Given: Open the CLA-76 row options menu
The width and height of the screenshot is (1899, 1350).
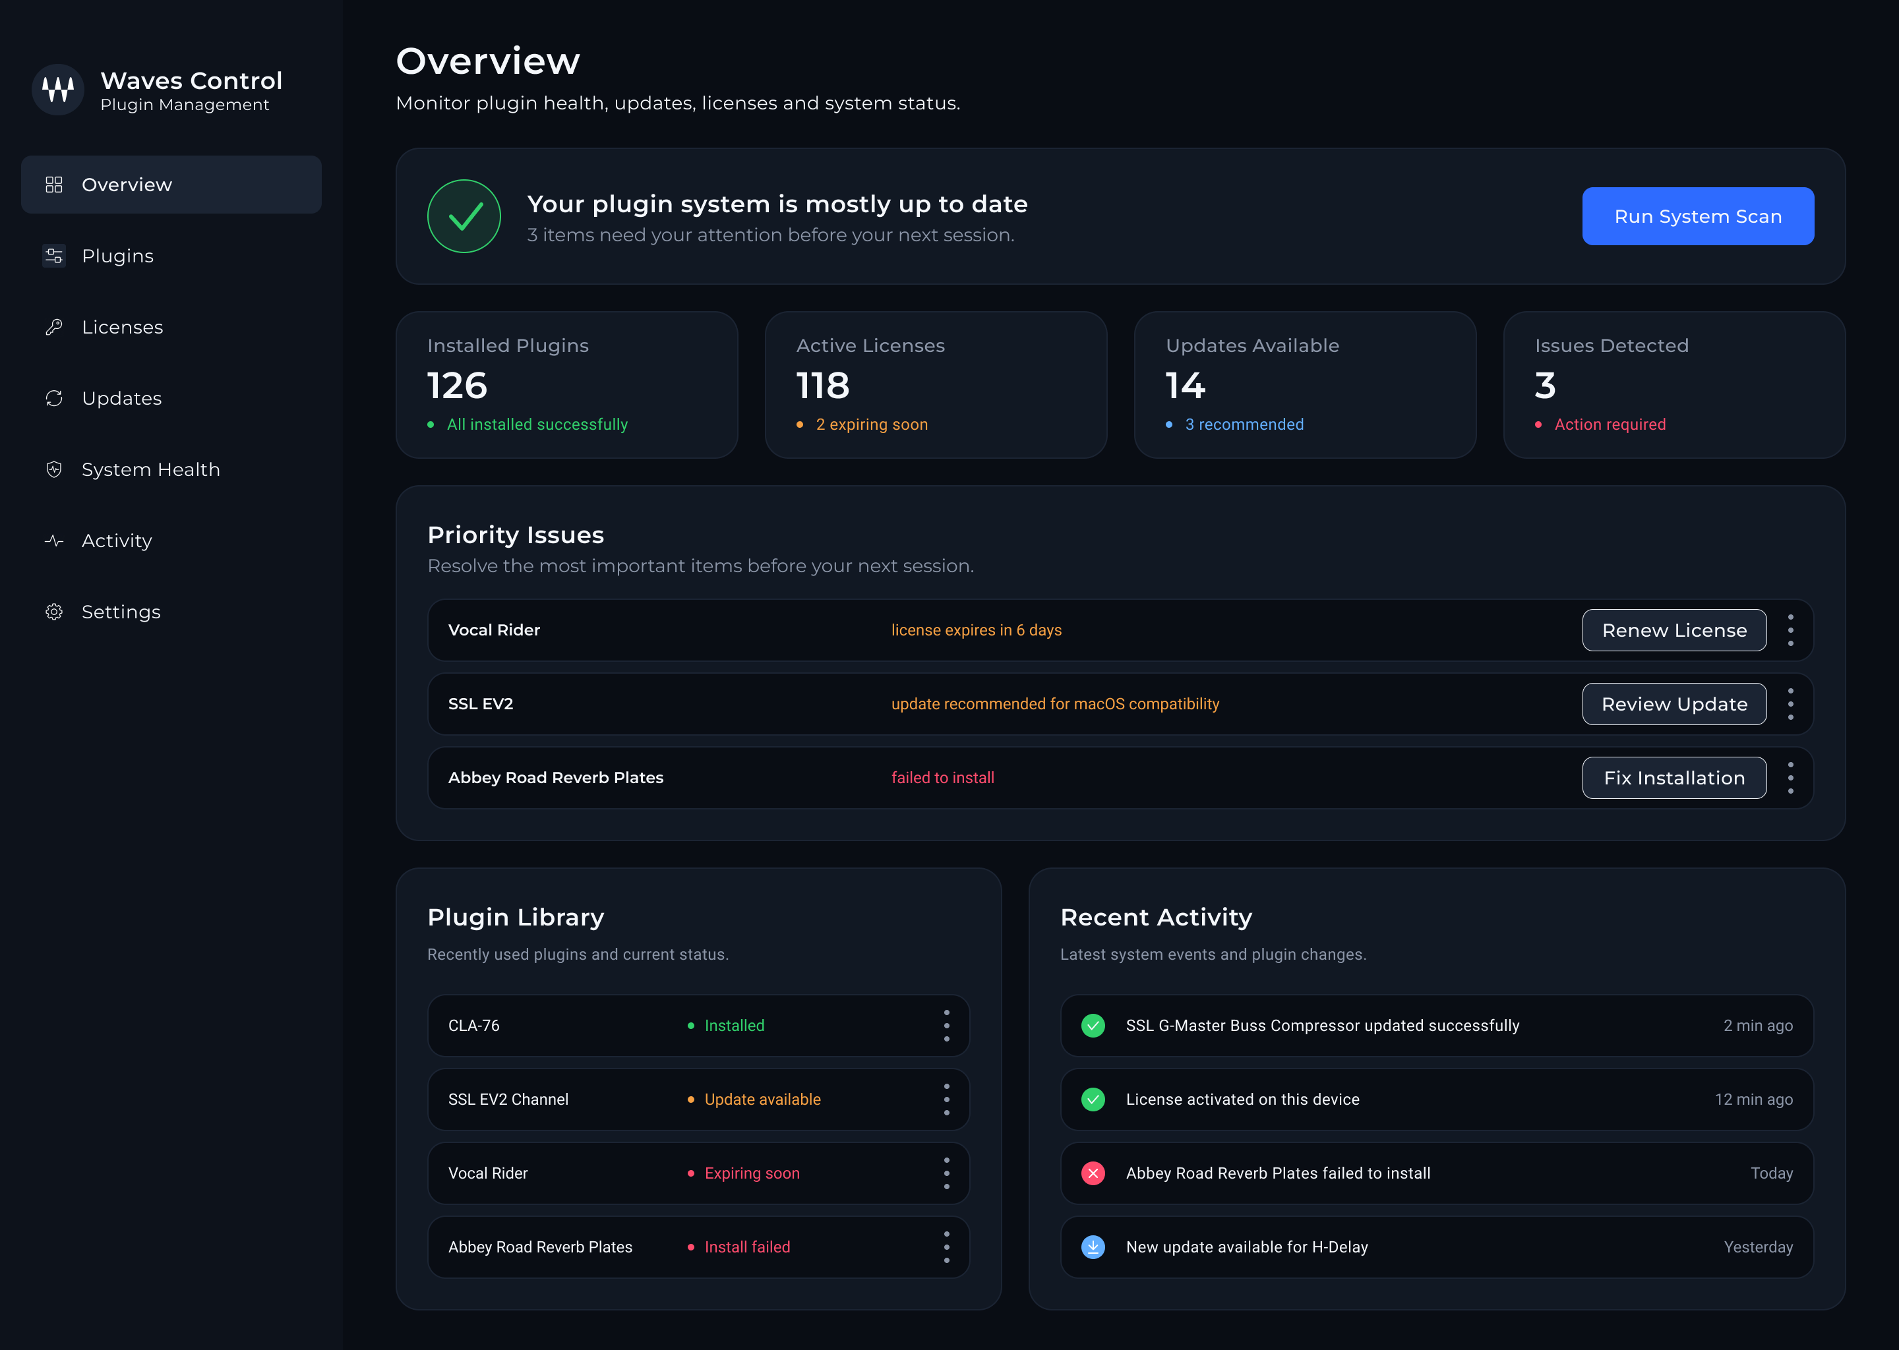Looking at the screenshot, I should tap(946, 1026).
